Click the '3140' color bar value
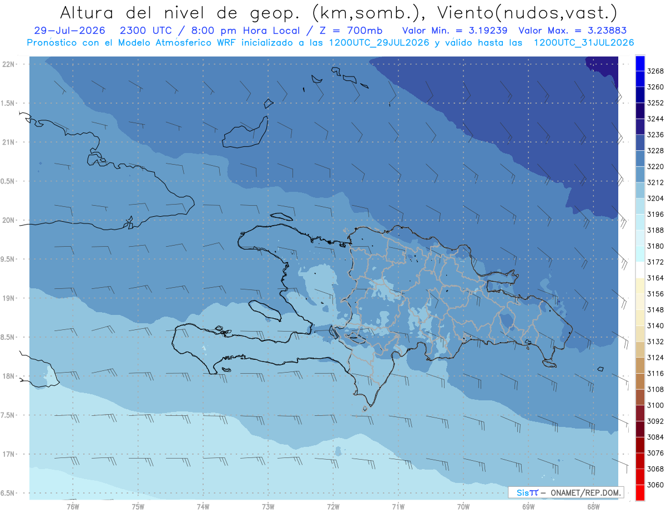 coord(656,325)
